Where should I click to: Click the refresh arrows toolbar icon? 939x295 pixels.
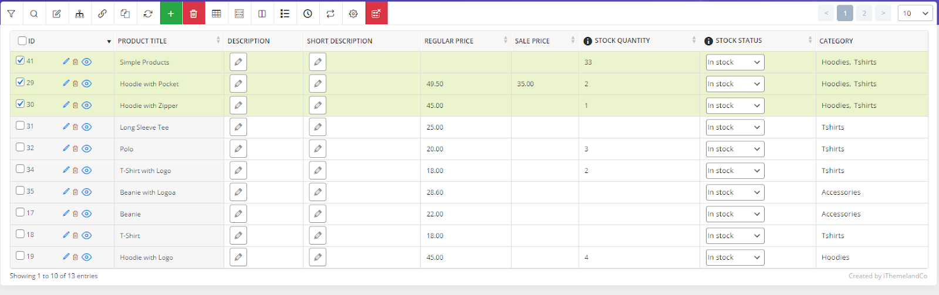pyautogui.click(x=148, y=13)
